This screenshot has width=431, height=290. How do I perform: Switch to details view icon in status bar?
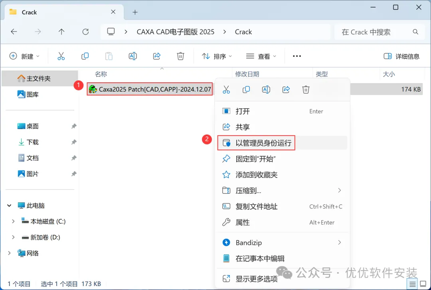[412, 284]
